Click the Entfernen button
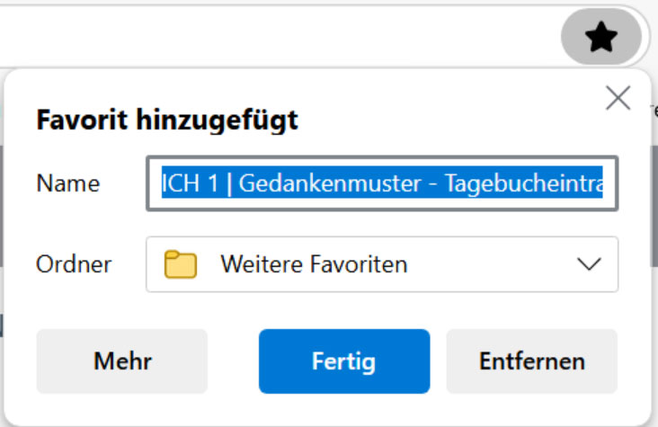 [x=531, y=361]
